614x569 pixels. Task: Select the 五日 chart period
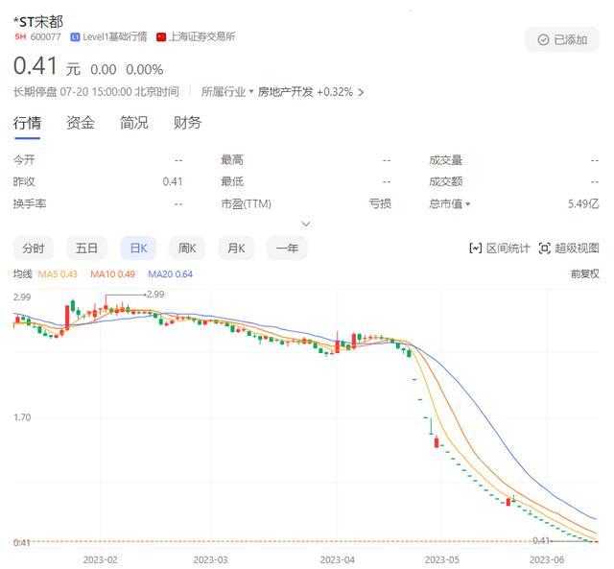(x=86, y=249)
